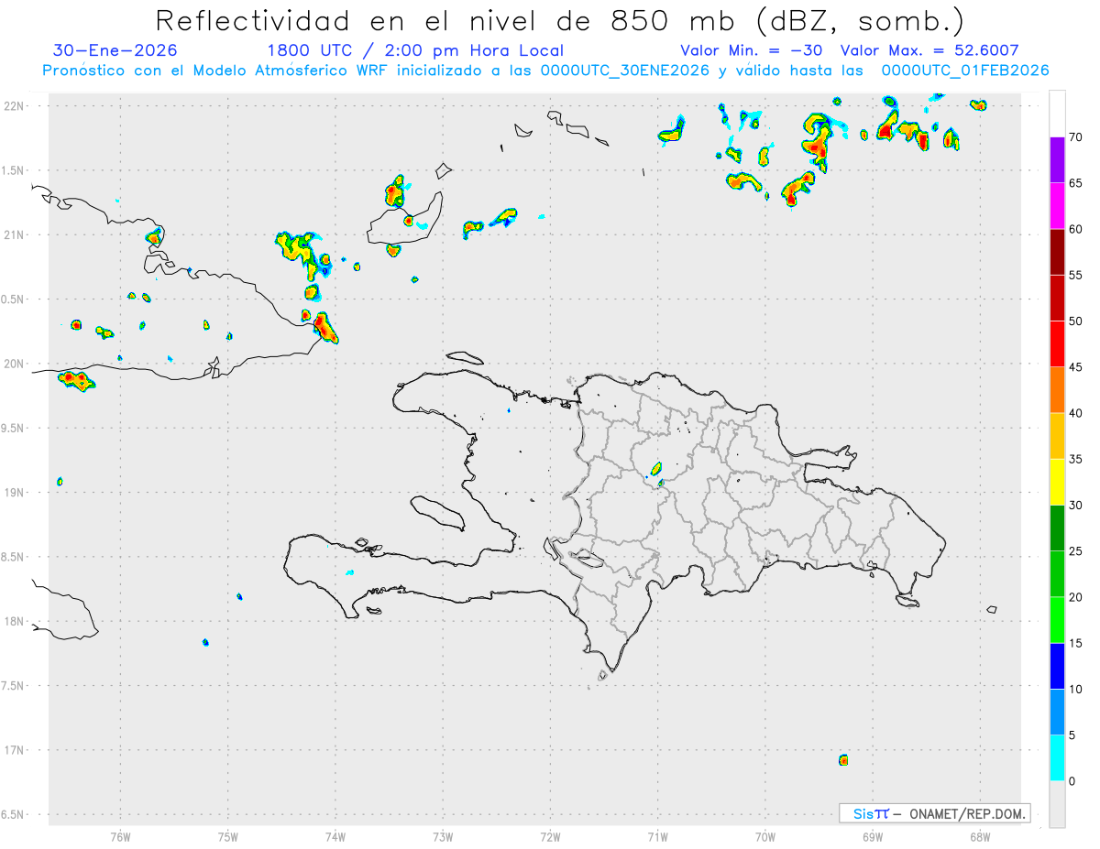1100x849 pixels.
Task: Click the magenta 60-65 dBZ colorbar segment
Action: click(1057, 206)
